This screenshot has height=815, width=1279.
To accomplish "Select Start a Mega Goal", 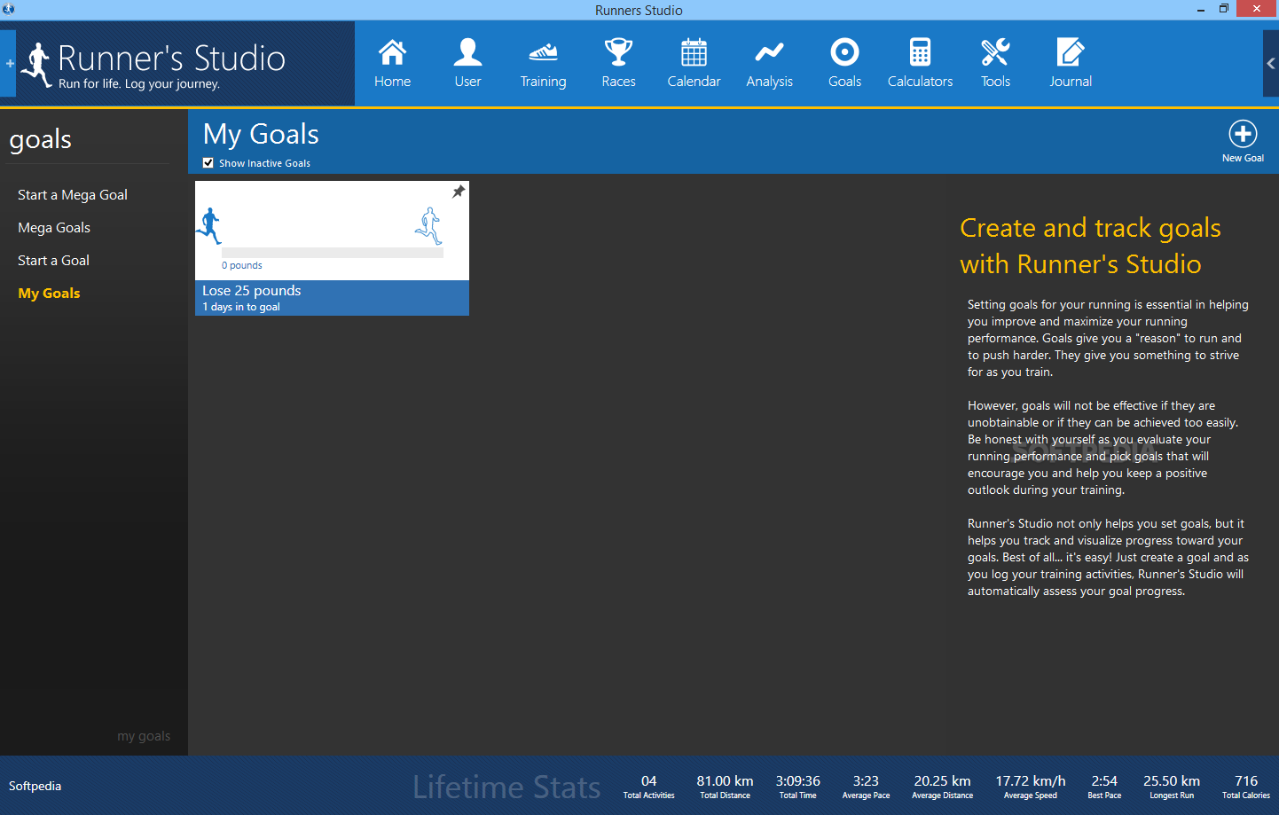I will 73,195.
